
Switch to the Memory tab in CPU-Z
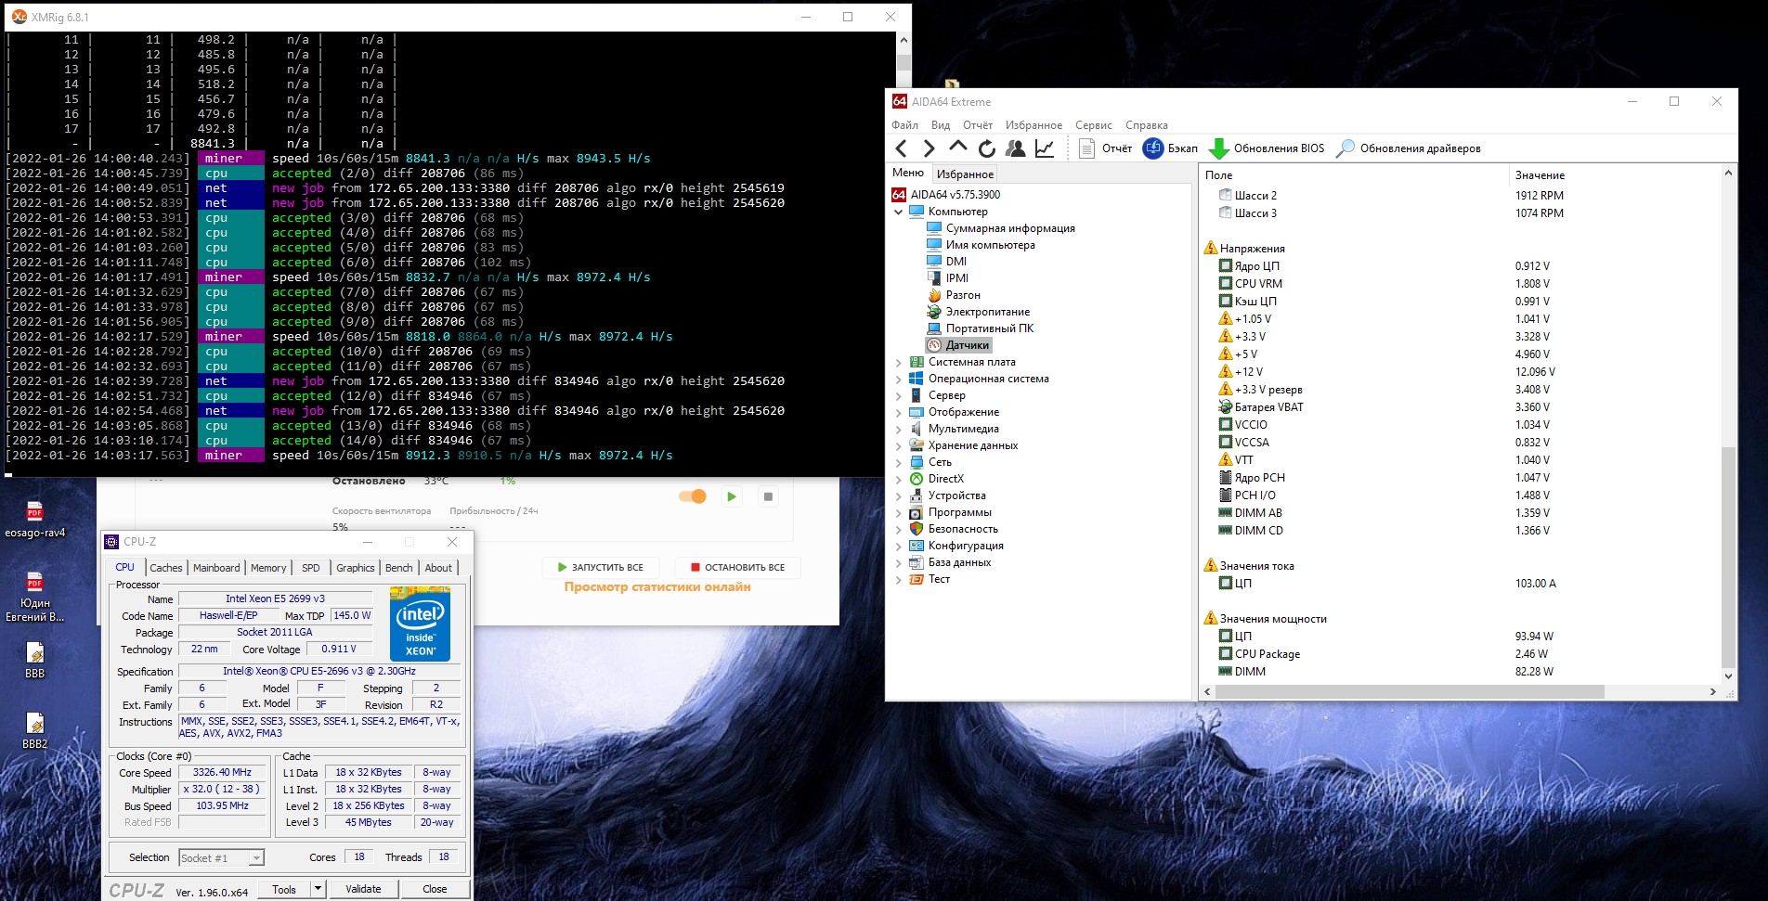tap(268, 568)
